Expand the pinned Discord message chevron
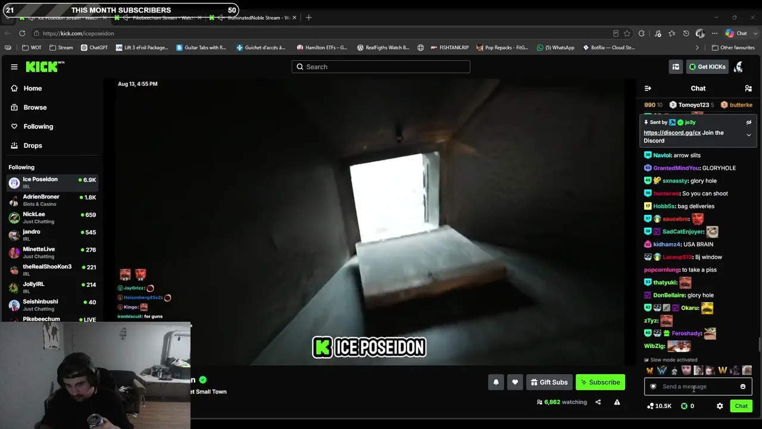 click(749, 135)
